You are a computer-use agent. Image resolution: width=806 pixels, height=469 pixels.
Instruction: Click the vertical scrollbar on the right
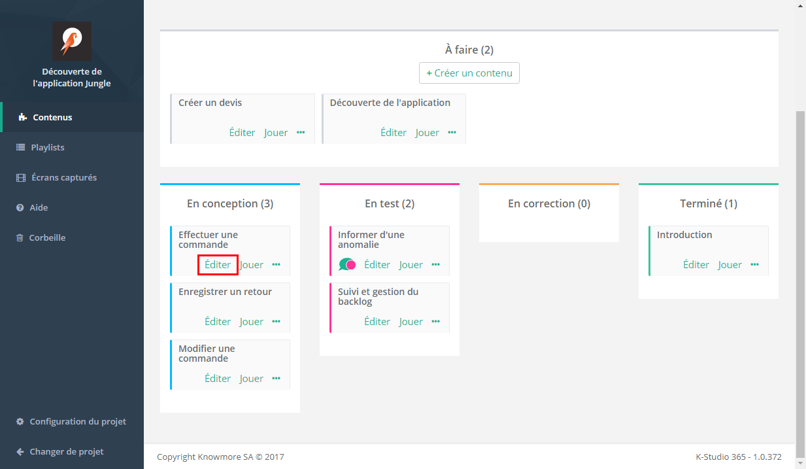coord(800,262)
